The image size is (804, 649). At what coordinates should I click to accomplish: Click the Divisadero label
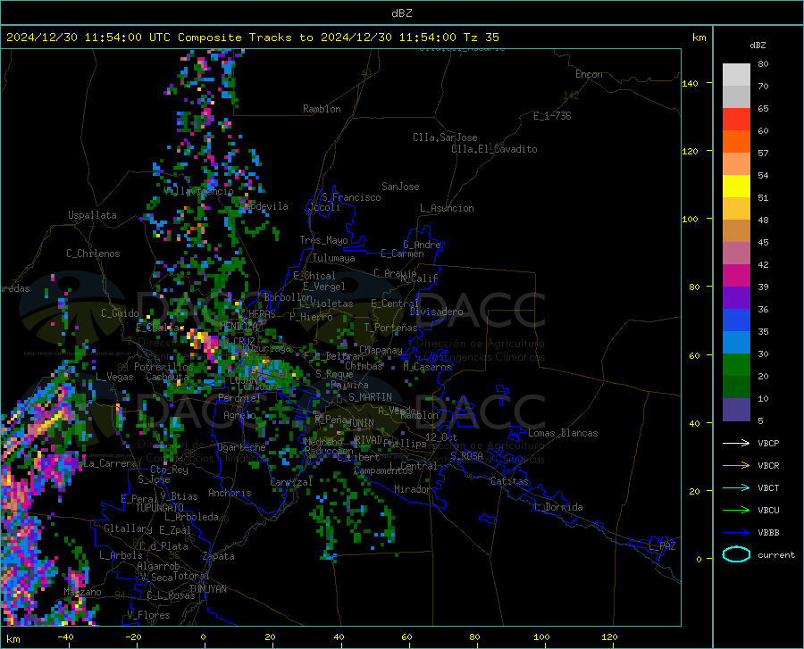coord(436,312)
